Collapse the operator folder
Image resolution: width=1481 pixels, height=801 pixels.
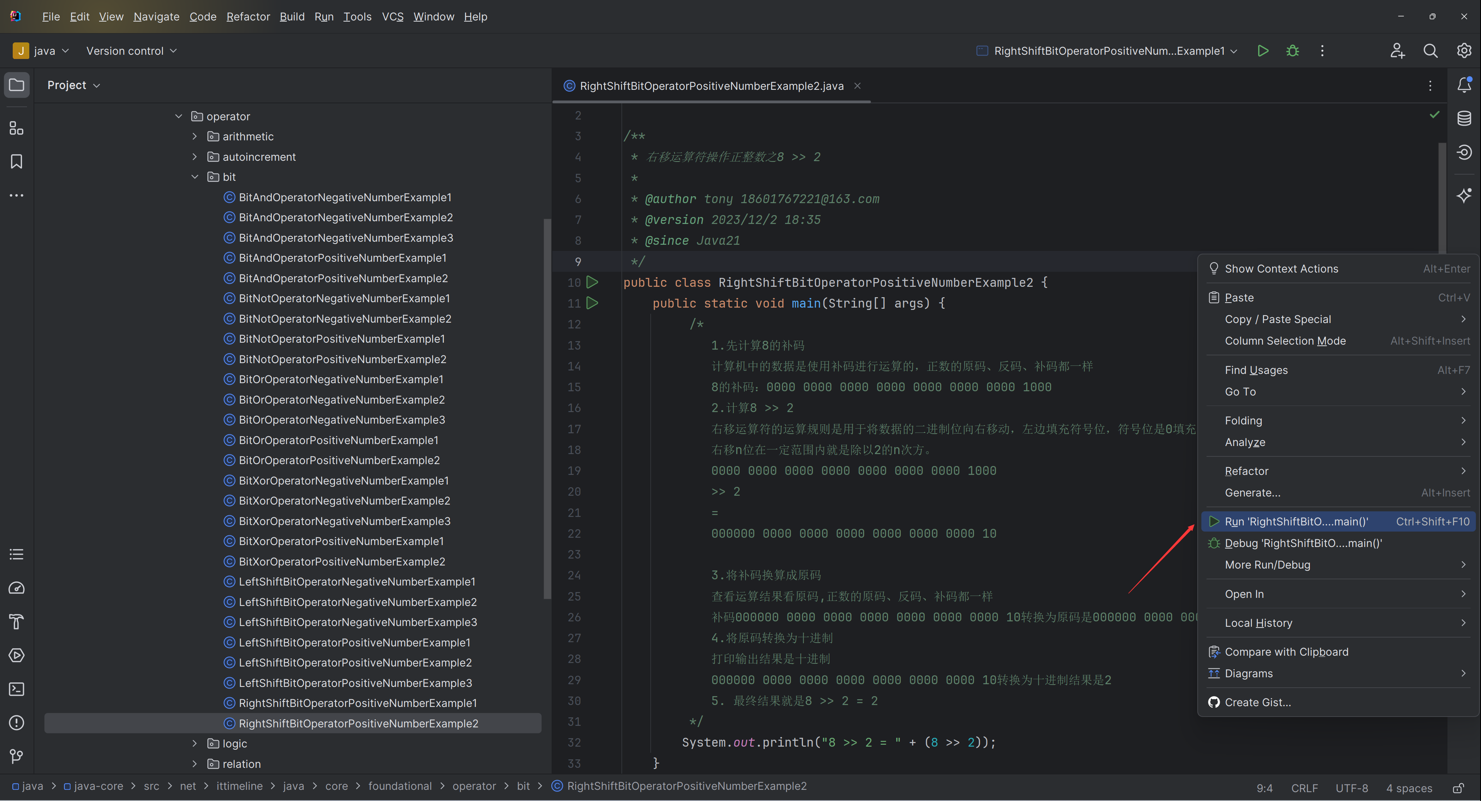pos(178,116)
